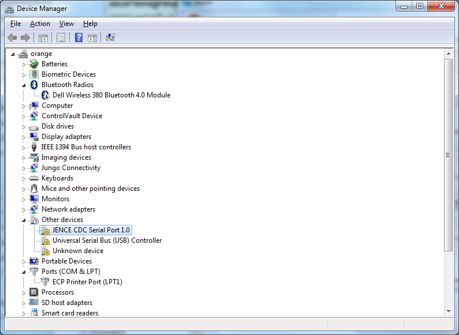This screenshot has height=335, width=459.
Task: Click the vertical scrollbar thumb
Action: pos(449,155)
